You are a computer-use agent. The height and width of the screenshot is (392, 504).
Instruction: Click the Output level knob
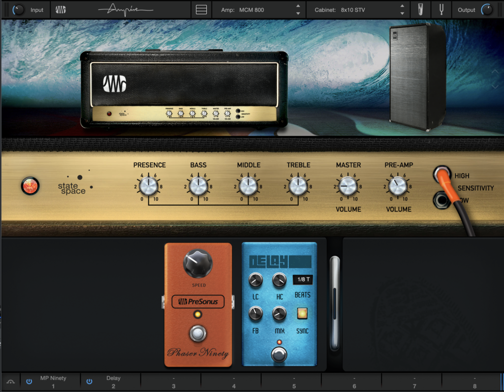pyautogui.click(x=487, y=10)
